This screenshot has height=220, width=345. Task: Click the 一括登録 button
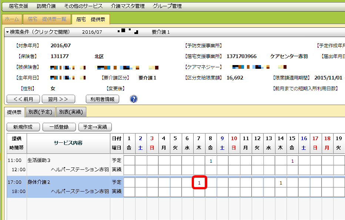(58, 127)
